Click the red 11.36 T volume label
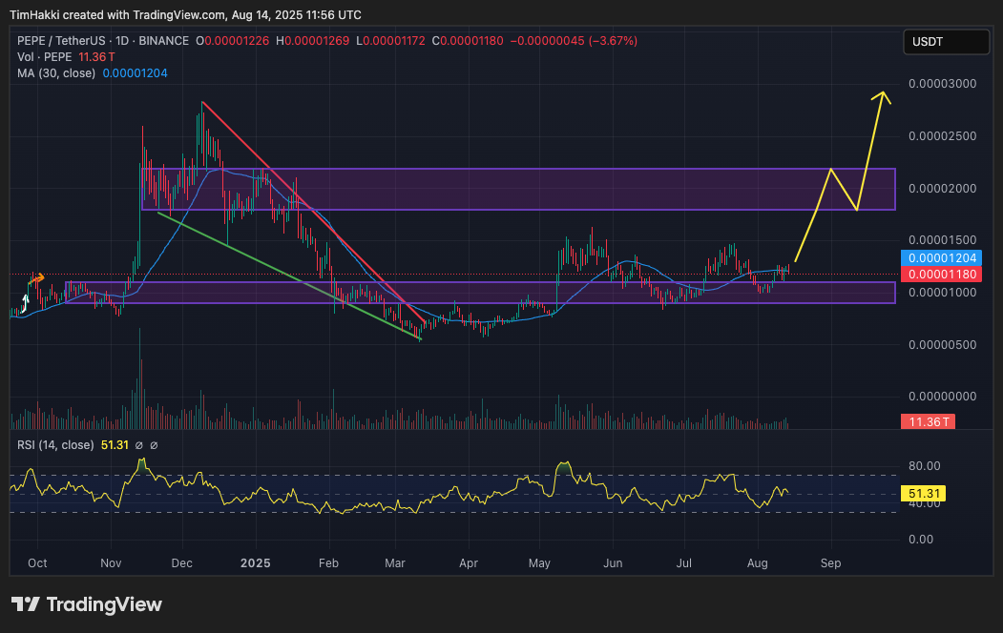 pos(927,421)
